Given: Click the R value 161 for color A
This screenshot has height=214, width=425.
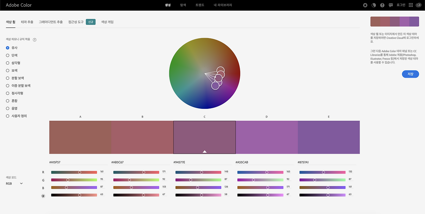Looking at the screenshot, I should (x=102, y=172).
